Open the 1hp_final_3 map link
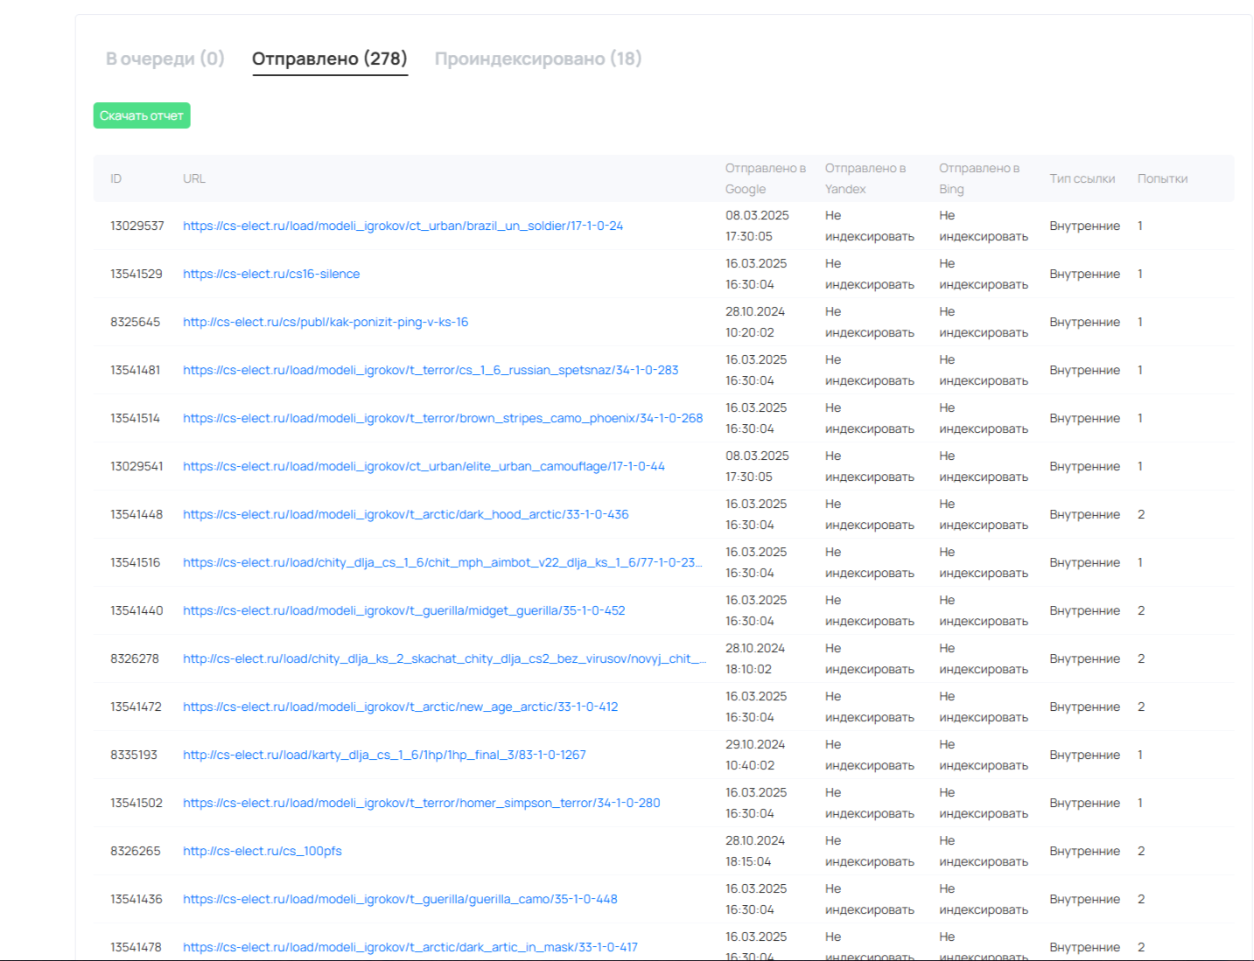This screenshot has width=1254, height=961. click(384, 755)
